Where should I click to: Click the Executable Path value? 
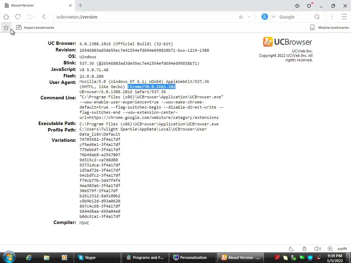pyautogui.click(x=149, y=124)
